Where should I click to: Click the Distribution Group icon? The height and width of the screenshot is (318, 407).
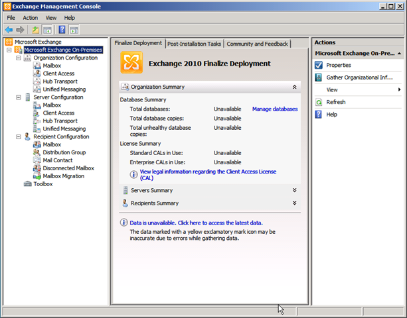coord(37,152)
